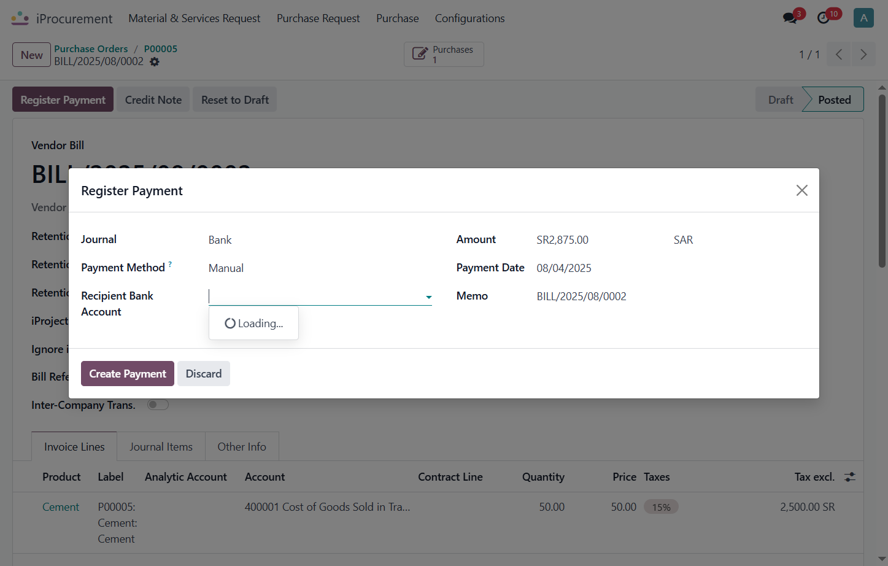Image resolution: width=888 pixels, height=566 pixels.
Task: Click Reset to Draft button
Action: point(235,99)
